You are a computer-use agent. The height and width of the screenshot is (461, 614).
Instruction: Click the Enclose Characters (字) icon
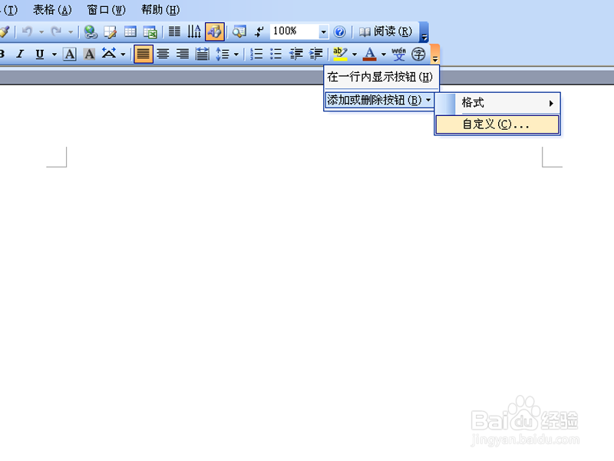click(418, 54)
